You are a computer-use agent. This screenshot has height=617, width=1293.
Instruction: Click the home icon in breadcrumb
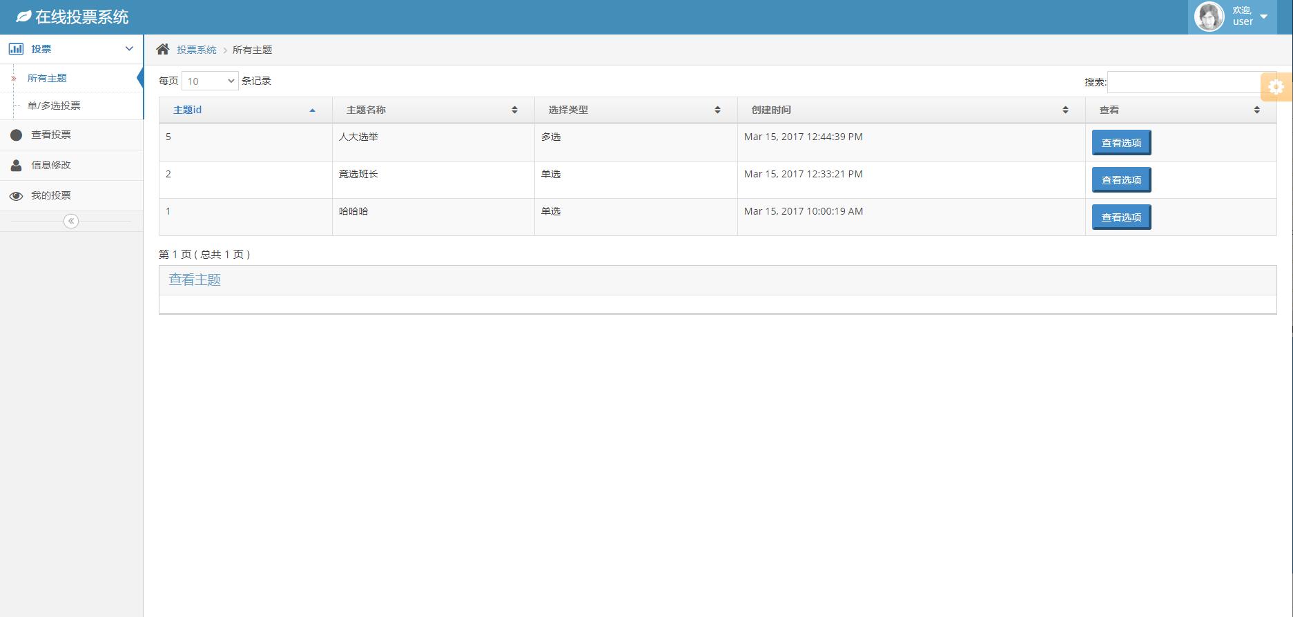[x=163, y=49]
